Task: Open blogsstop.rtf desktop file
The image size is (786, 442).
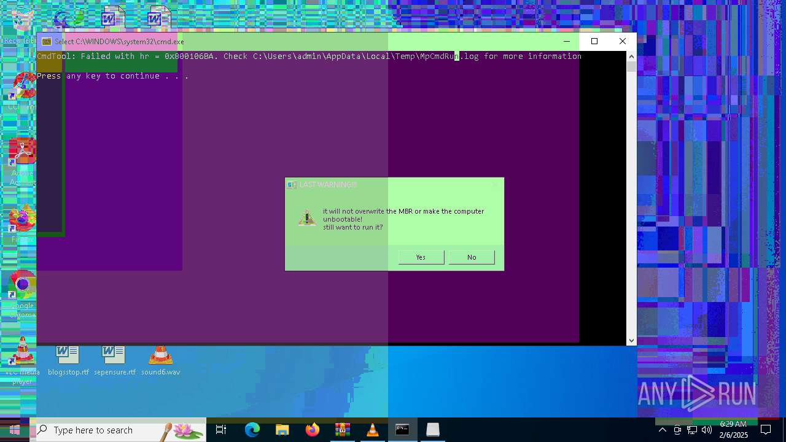Action: click(68, 360)
